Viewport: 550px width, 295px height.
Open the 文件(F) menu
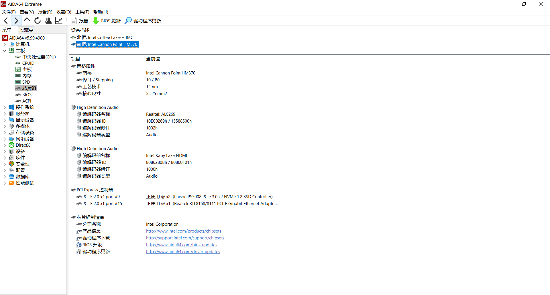(x=9, y=12)
